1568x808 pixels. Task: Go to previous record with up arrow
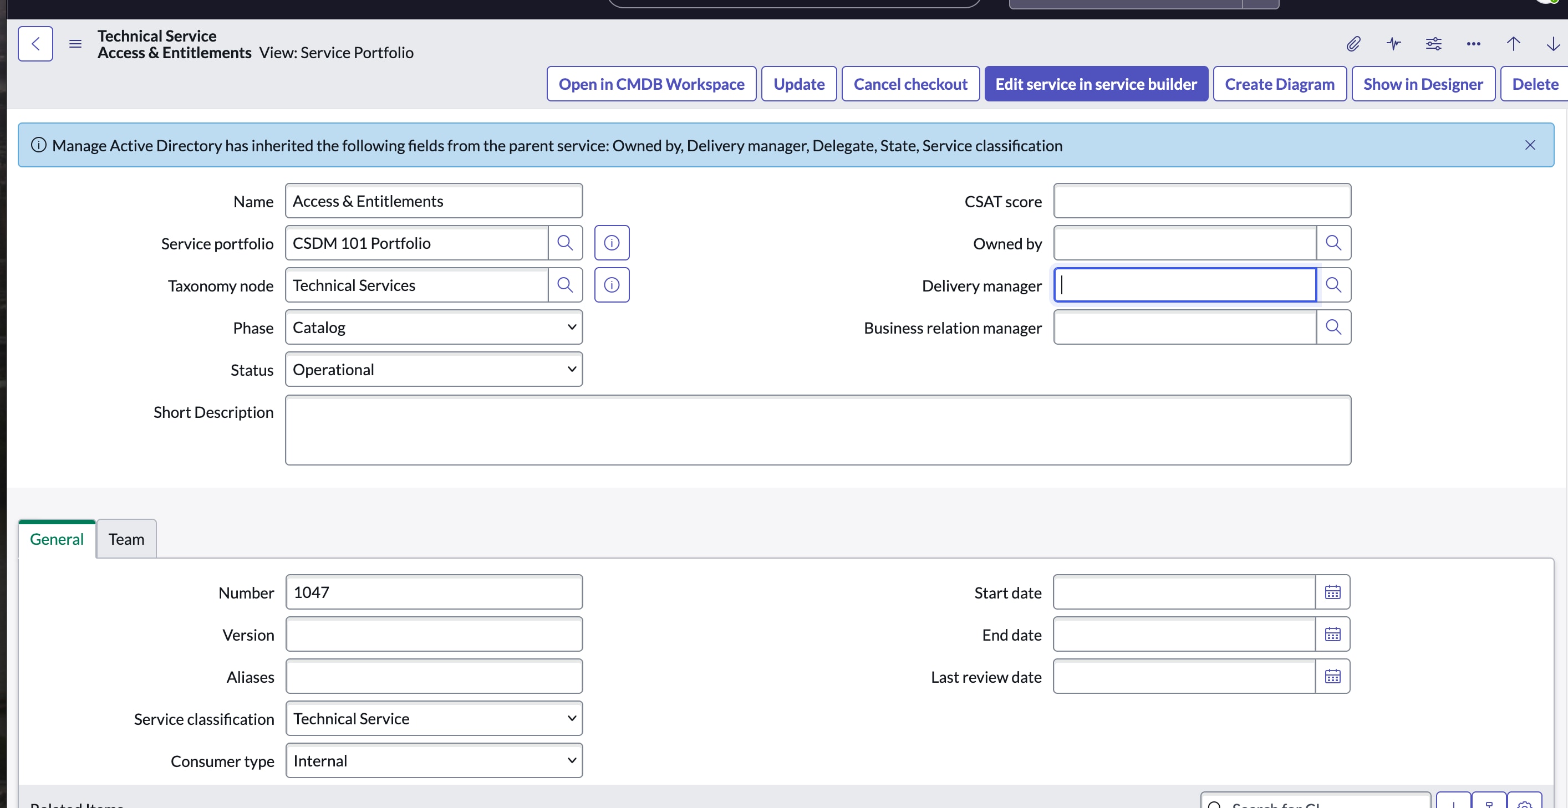[x=1513, y=44]
